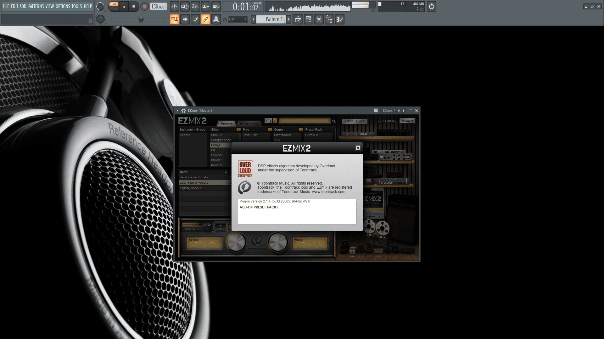Screen dimensions: 604x339
Task: Select next preset in EZmix titlebar
Action: pyautogui.click(x=404, y=110)
